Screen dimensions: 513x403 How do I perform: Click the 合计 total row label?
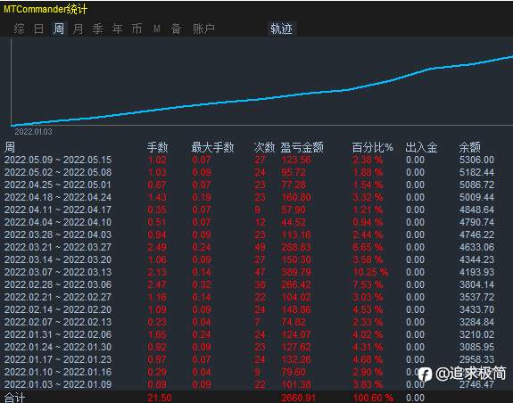coord(15,398)
